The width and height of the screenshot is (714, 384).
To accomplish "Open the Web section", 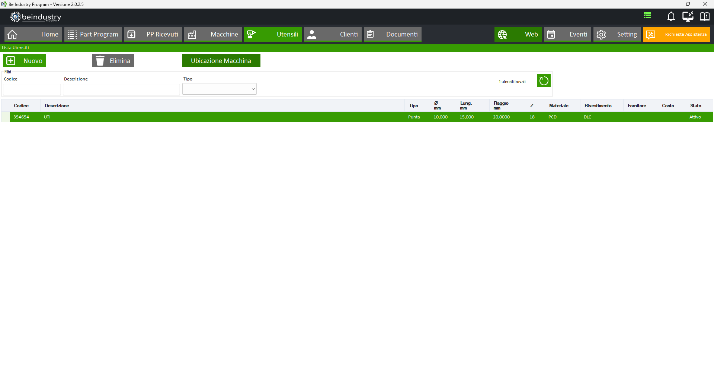I will point(518,34).
